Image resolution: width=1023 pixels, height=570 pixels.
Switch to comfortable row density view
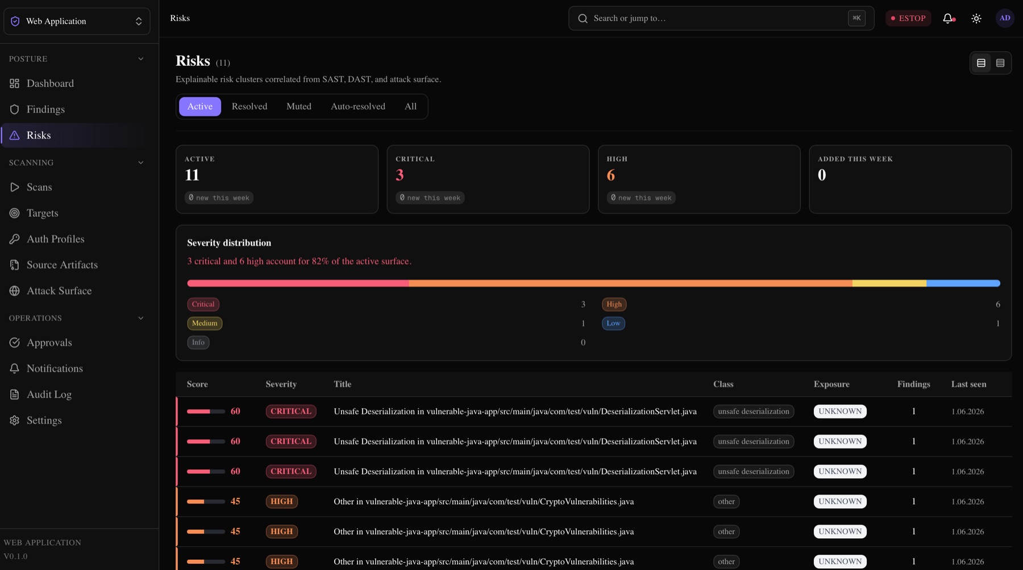tap(981, 63)
